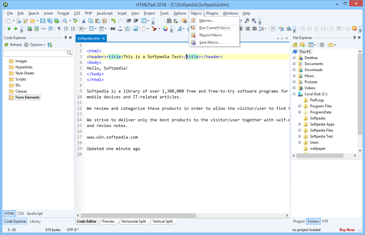The width and height of the screenshot is (365, 235).
Task: Expand the Desktop tree node
Action: (x=294, y=58)
